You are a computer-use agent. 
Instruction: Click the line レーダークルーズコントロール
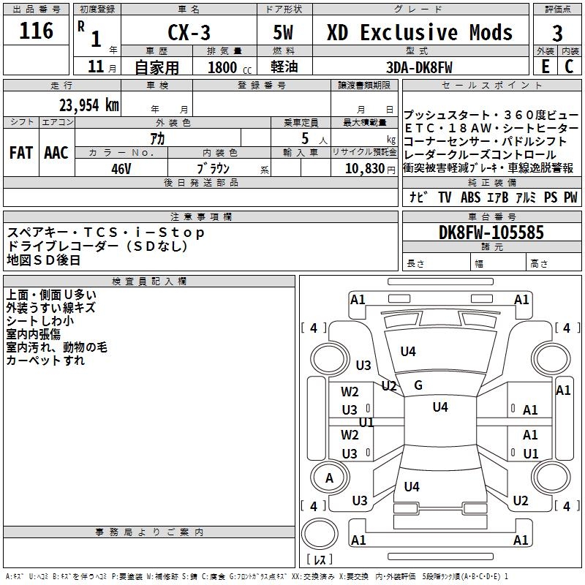480,155
